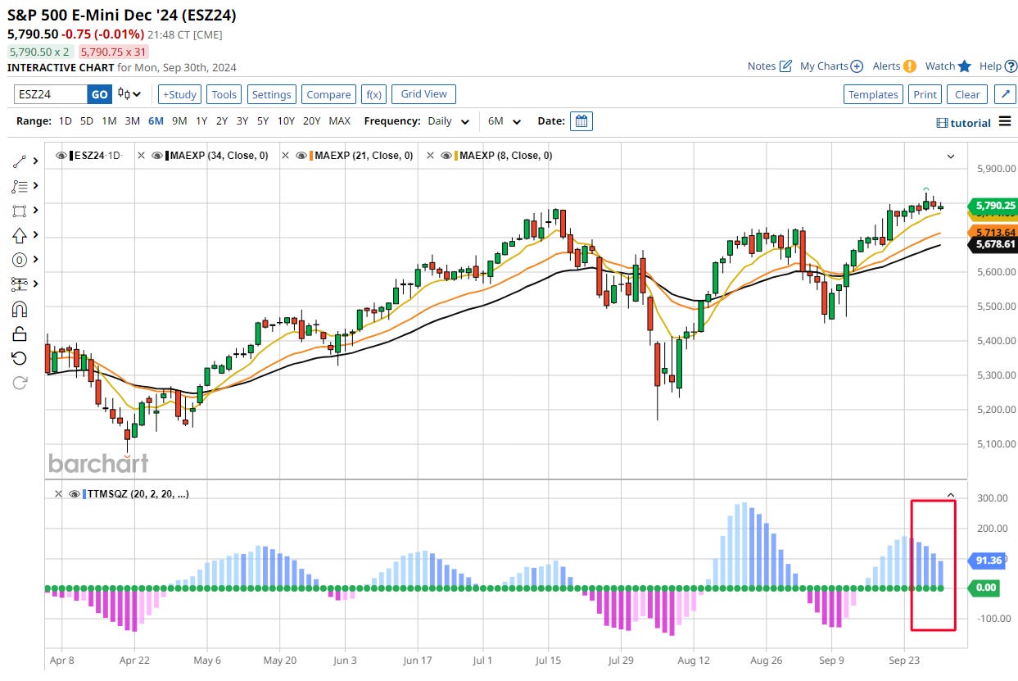Open the chart type candlestick dropdown
The height and width of the screenshot is (681, 1018).
coord(129,94)
